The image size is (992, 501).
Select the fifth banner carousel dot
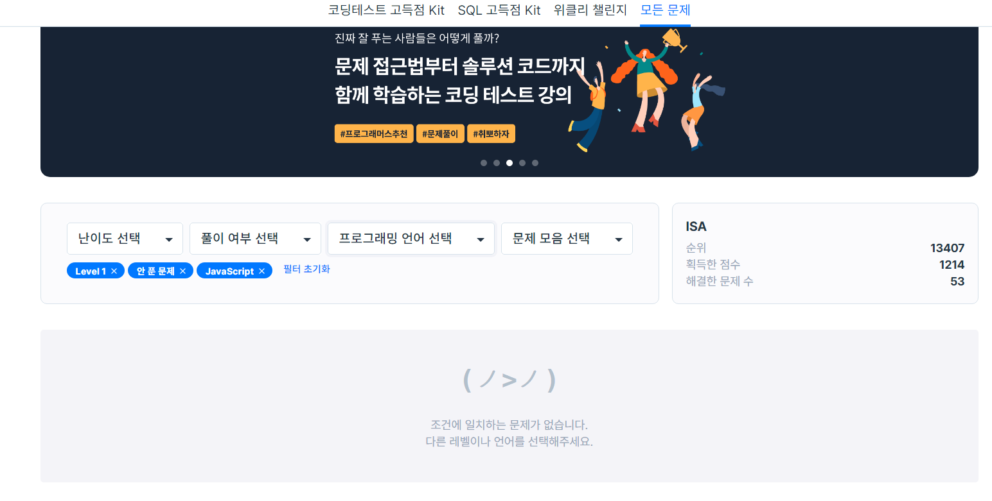(535, 163)
